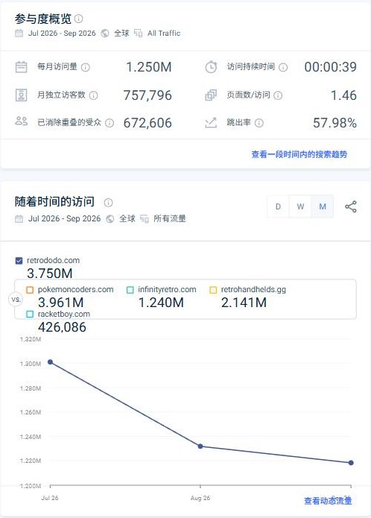Open 查看一段时间内的搜索趋势 link
Image resolution: width=371 pixels, height=518 pixels.
(x=299, y=154)
